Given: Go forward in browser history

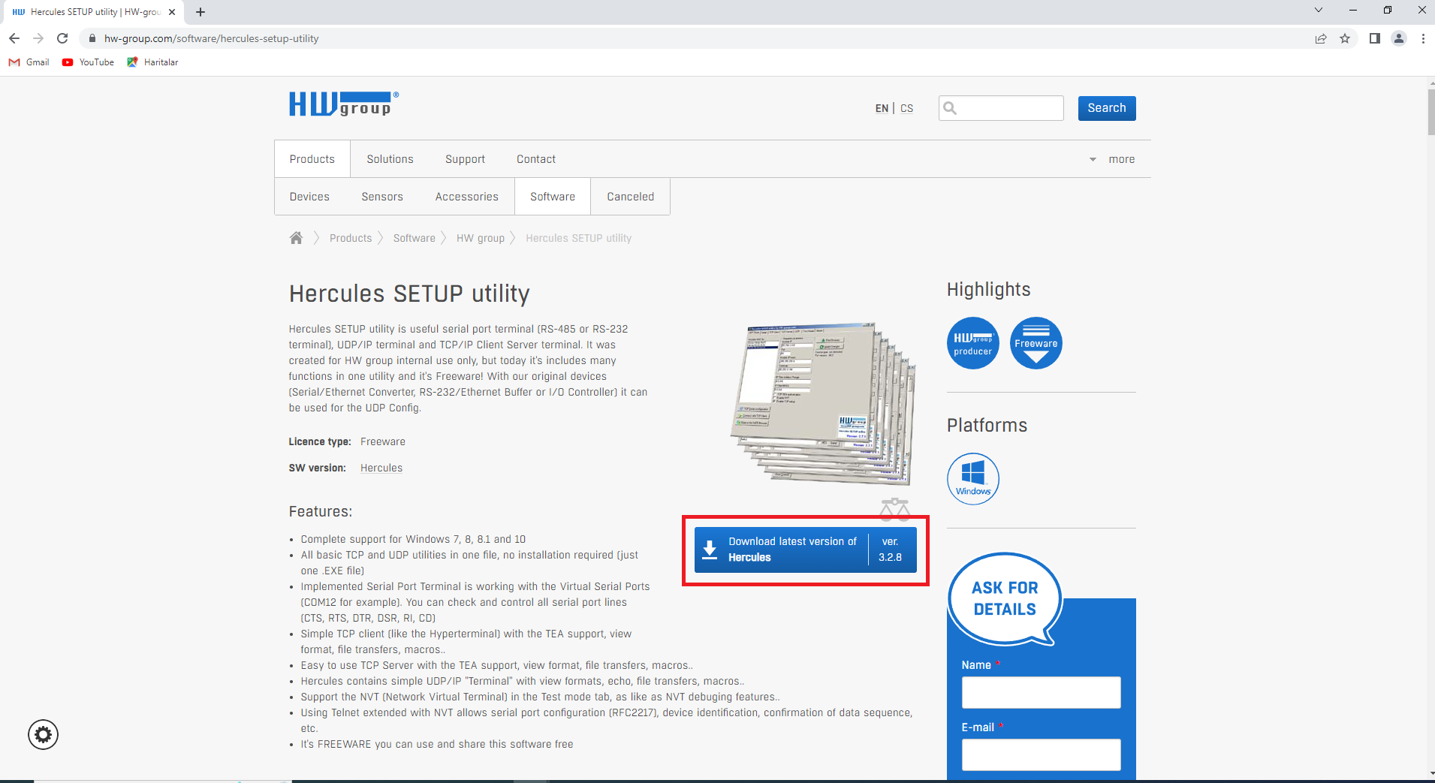Looking at the screenshot, I should (38, 38).
